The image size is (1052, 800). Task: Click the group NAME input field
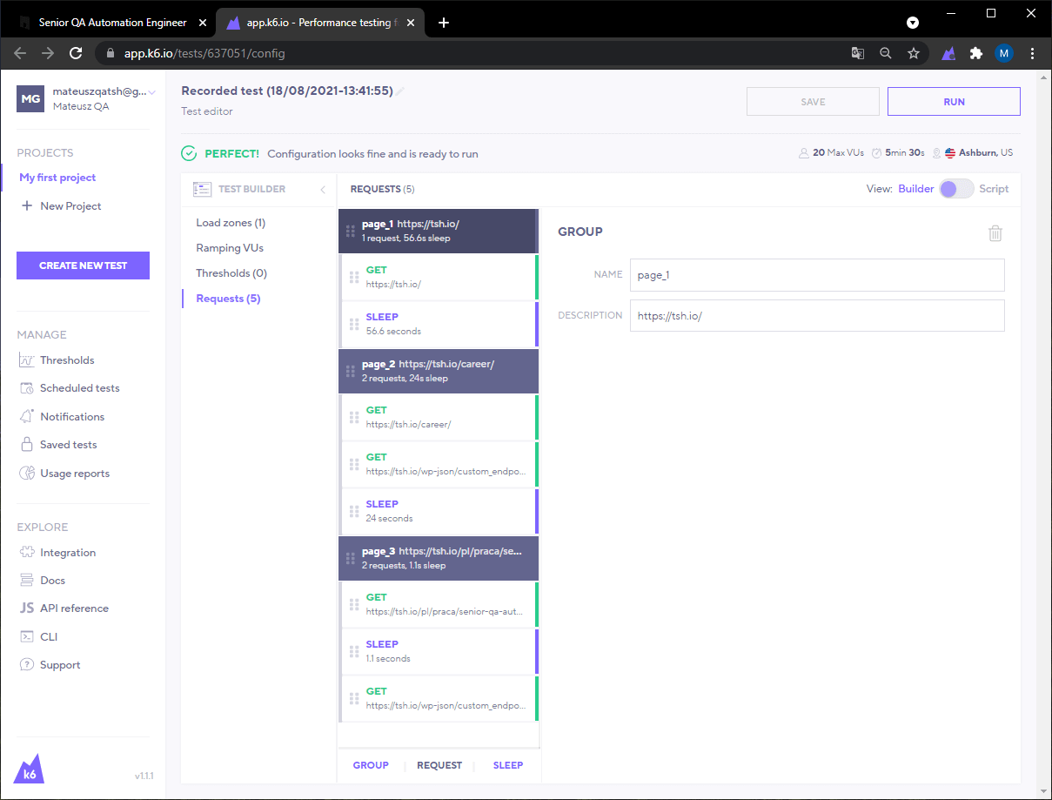817,275
